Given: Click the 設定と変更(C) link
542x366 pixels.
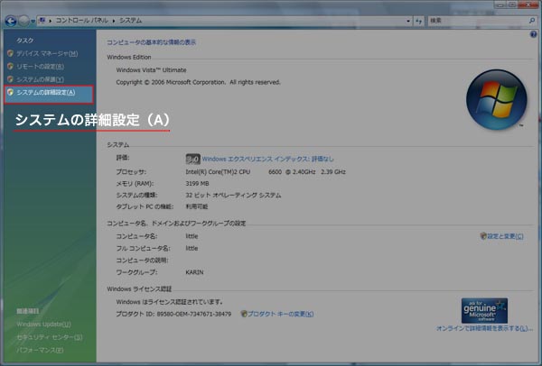Looking at the screenshot, I should (505, 236).
